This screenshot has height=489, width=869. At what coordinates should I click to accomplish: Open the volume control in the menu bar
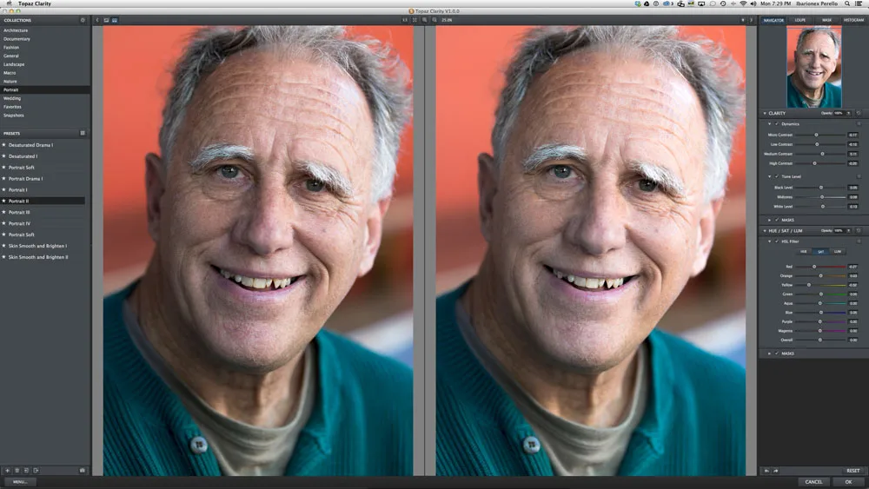(753, 3)
